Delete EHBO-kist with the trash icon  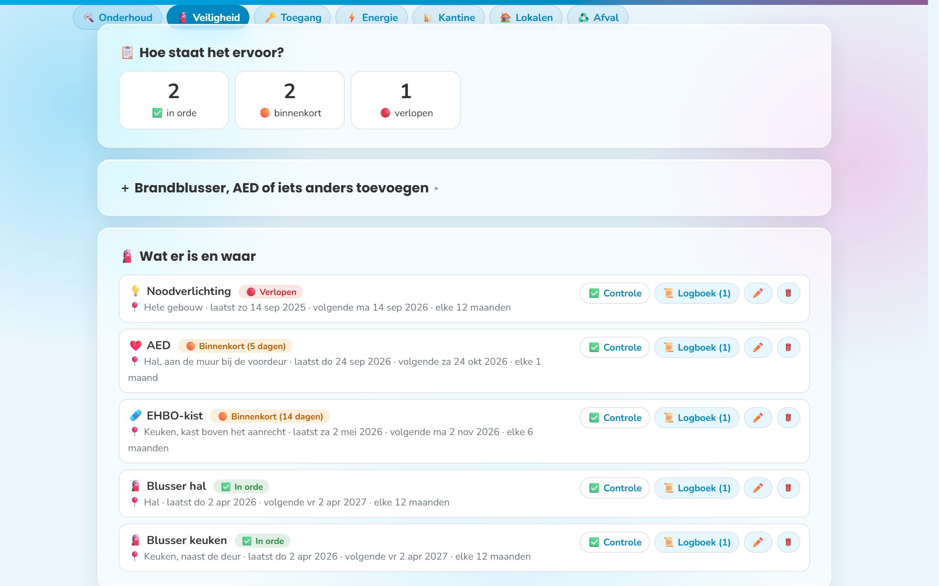coord(788,418)
